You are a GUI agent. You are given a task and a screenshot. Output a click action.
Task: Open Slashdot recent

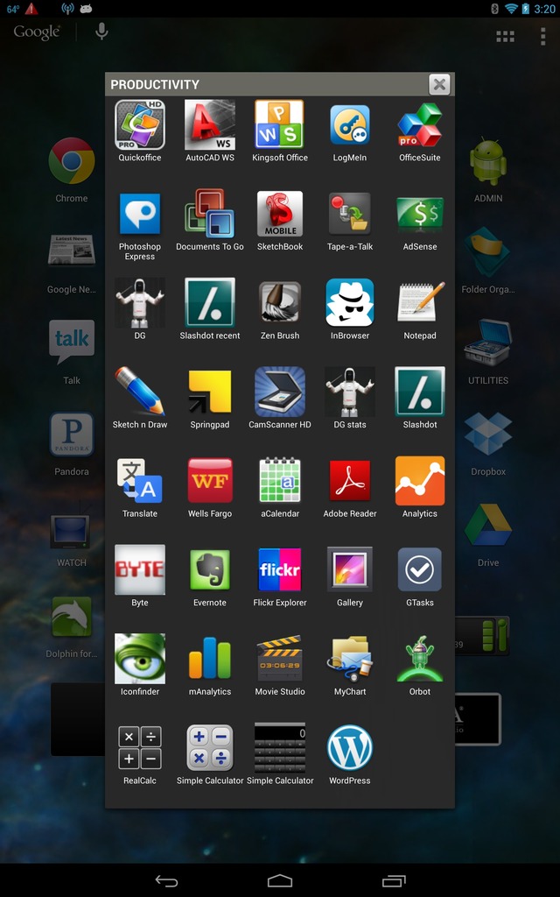click(210, 302)
